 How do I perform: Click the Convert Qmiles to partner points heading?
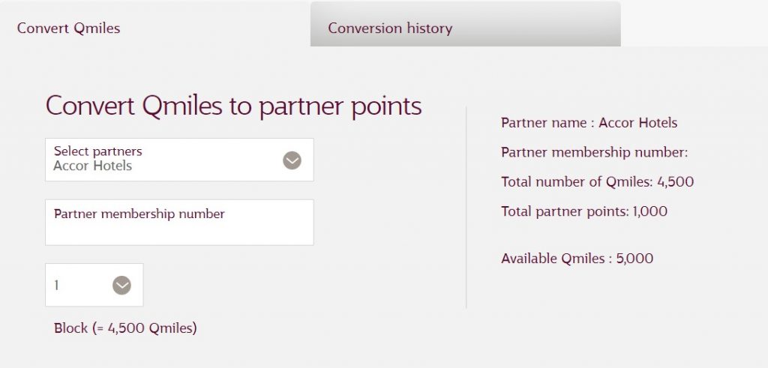point(234,106)
